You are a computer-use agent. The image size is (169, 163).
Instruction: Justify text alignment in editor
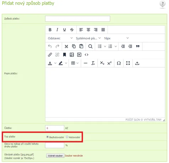103,30
